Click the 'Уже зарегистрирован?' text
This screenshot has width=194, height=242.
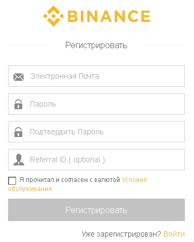click(122, 234)
